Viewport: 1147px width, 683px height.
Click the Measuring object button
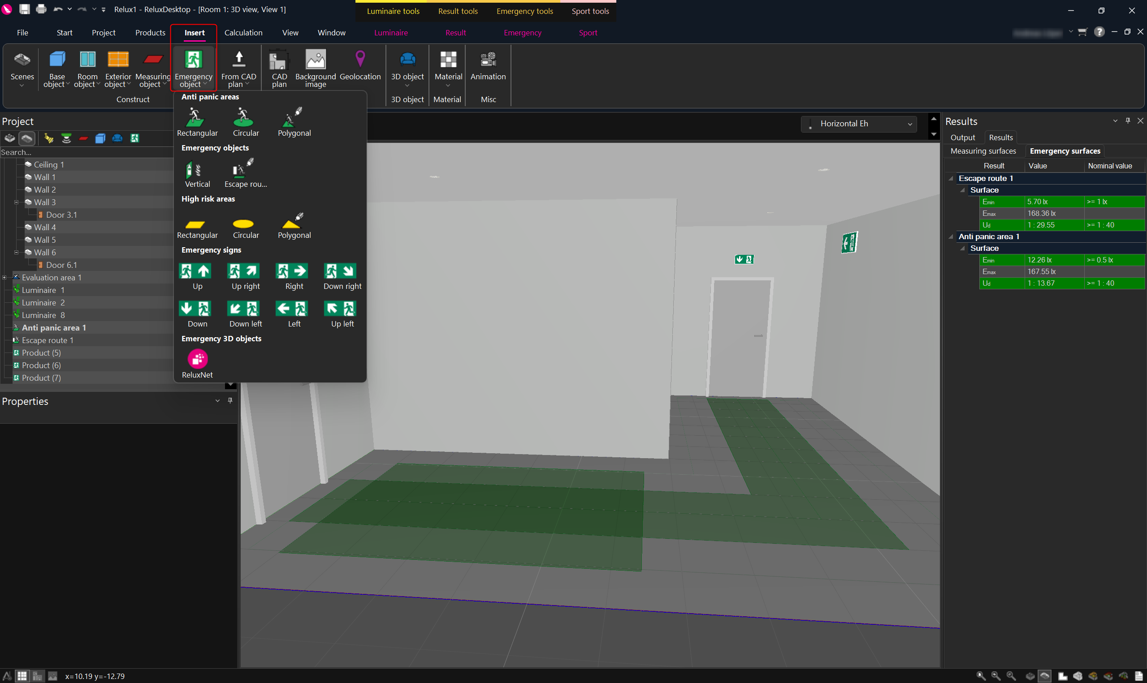click(x=153, y=68)
